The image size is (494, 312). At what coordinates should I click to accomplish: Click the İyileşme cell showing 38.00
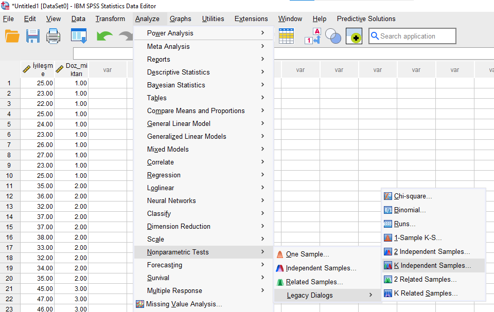pos(38,237)
